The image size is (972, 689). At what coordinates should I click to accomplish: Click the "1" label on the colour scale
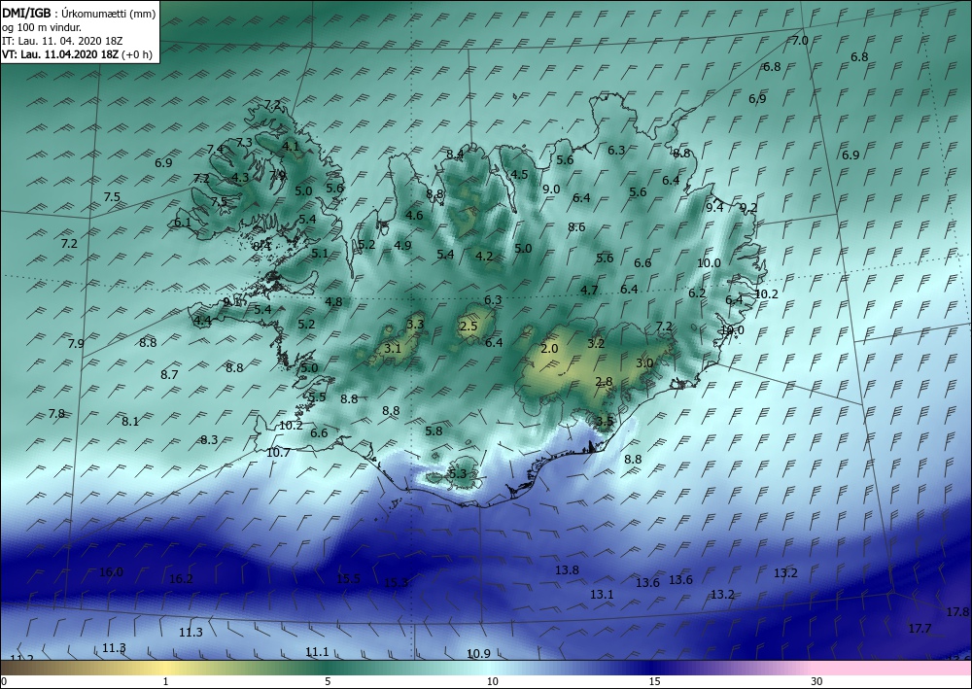coord(165,681)
